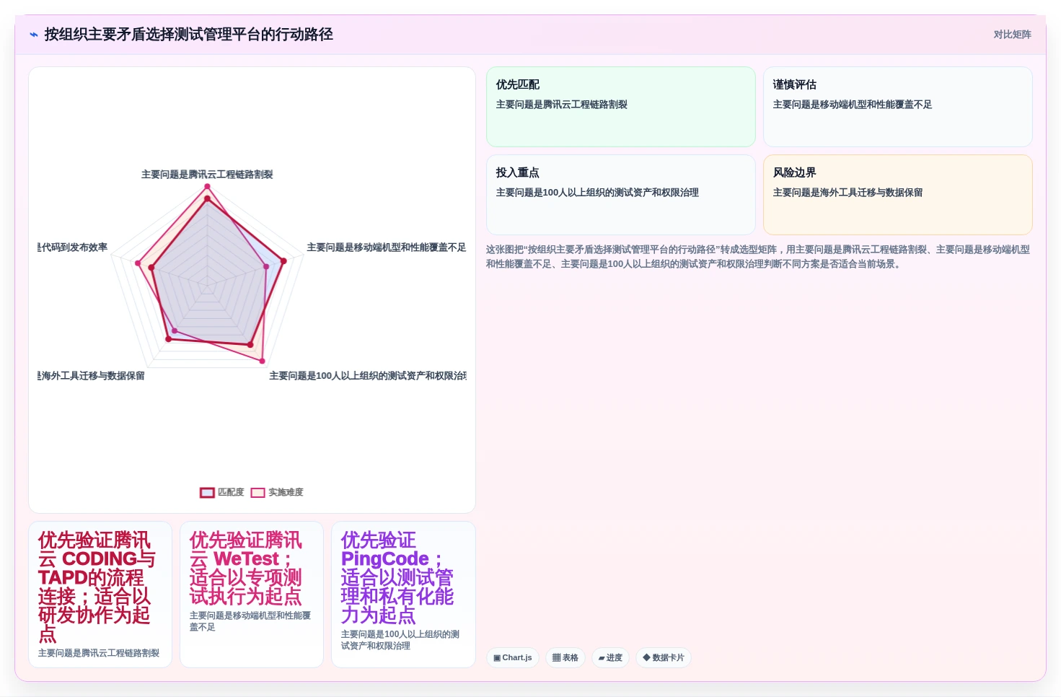Select the 表格 tag chip
Viewport: 1061px width, 697px height.
tap(565, 658)
